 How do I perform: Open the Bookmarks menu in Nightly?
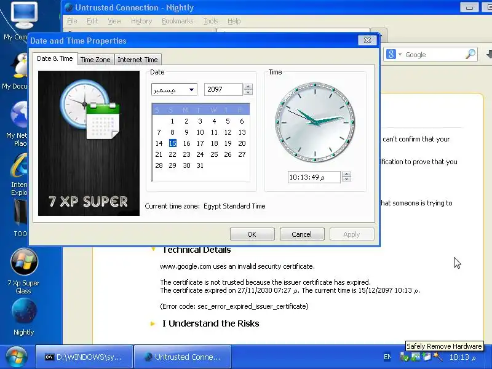(178, 21)
